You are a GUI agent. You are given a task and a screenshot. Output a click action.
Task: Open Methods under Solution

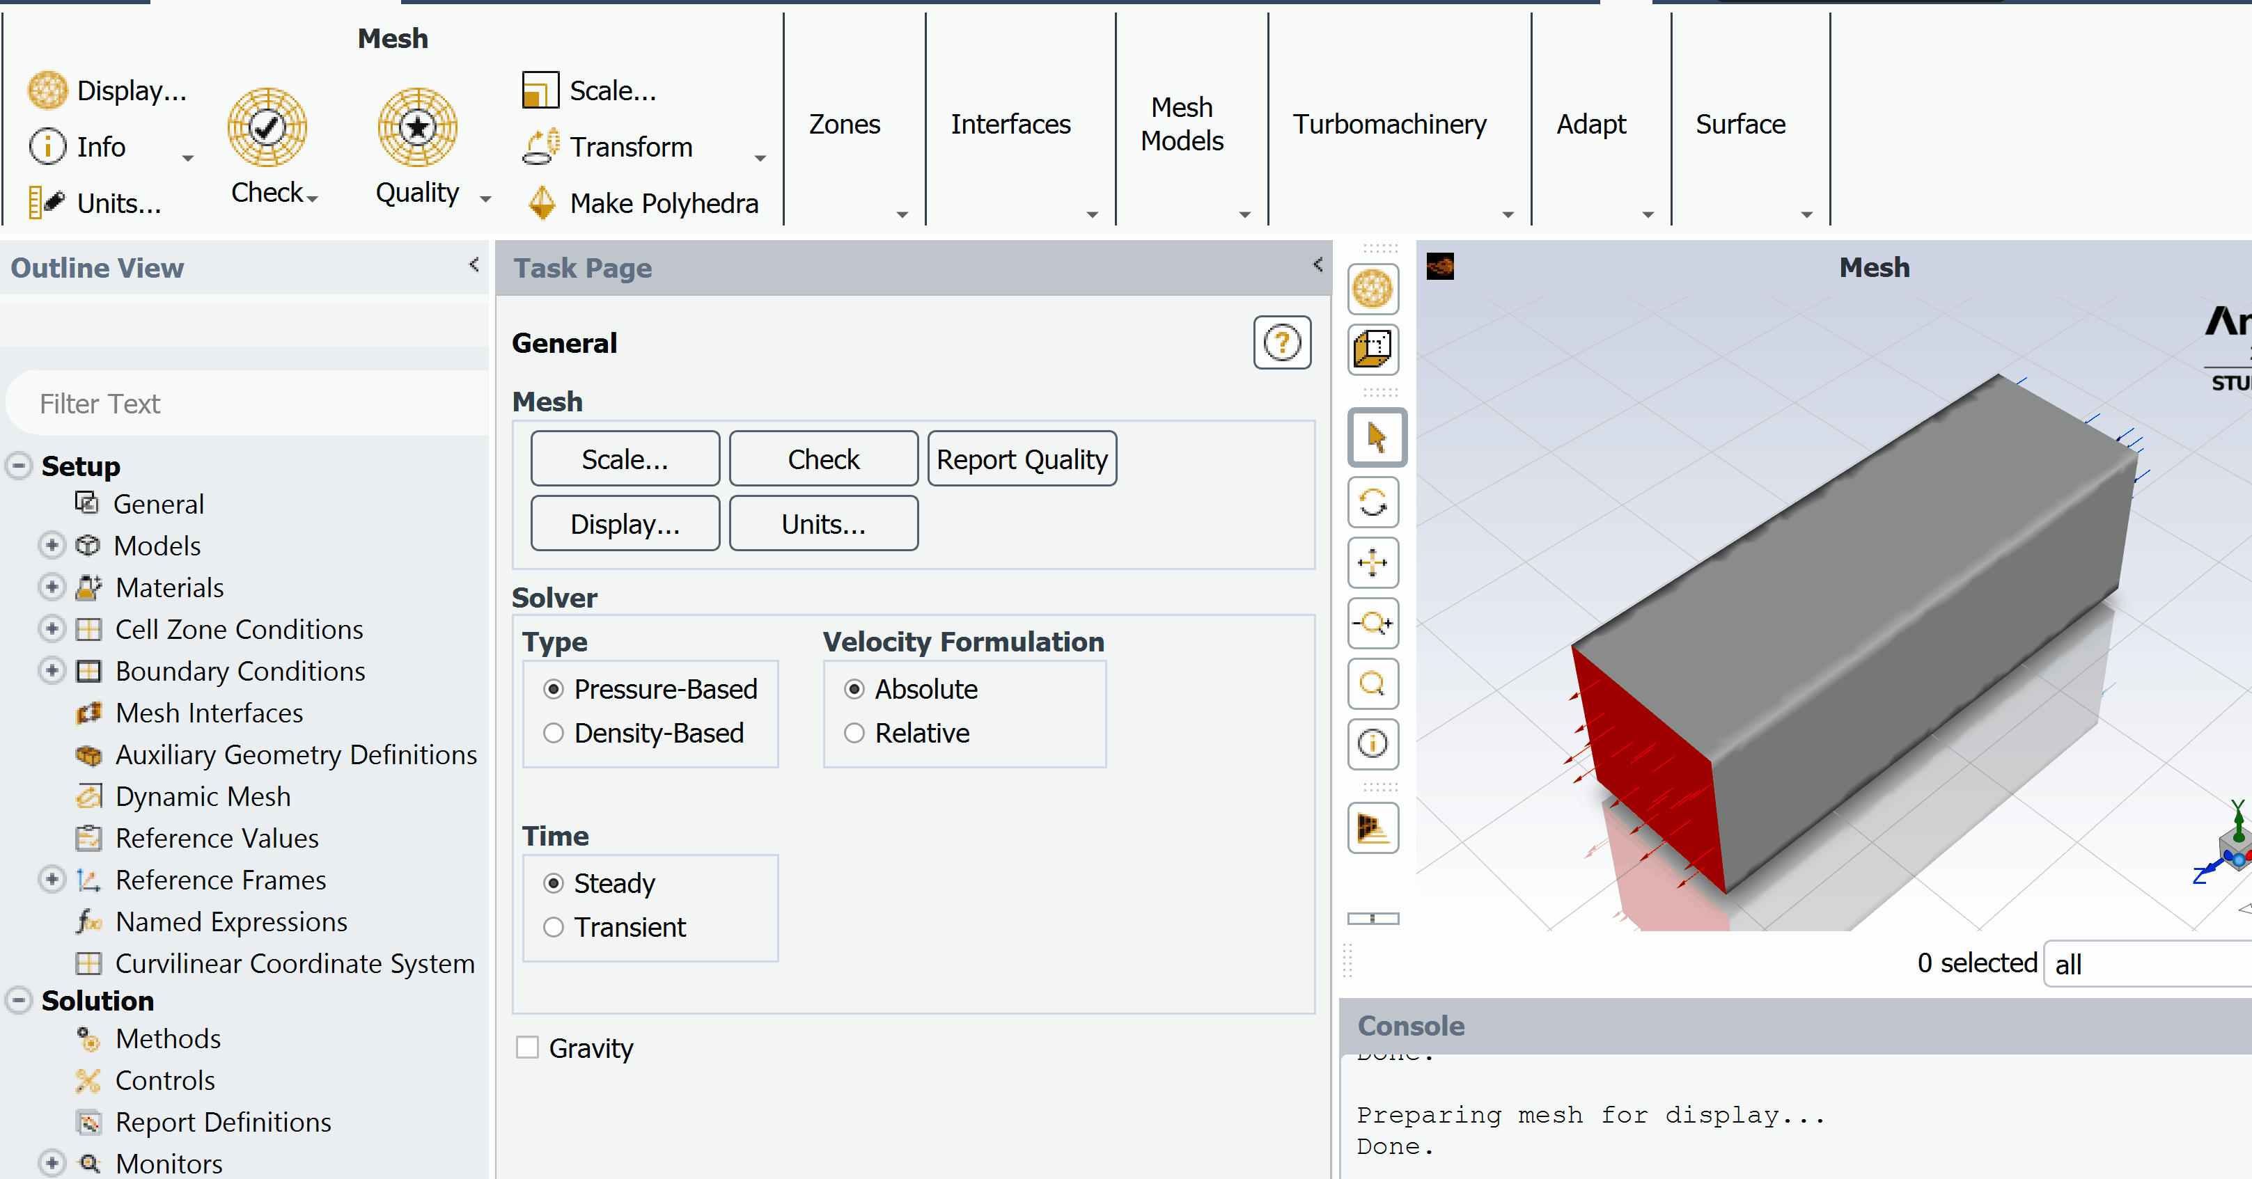click(148, 1039)
